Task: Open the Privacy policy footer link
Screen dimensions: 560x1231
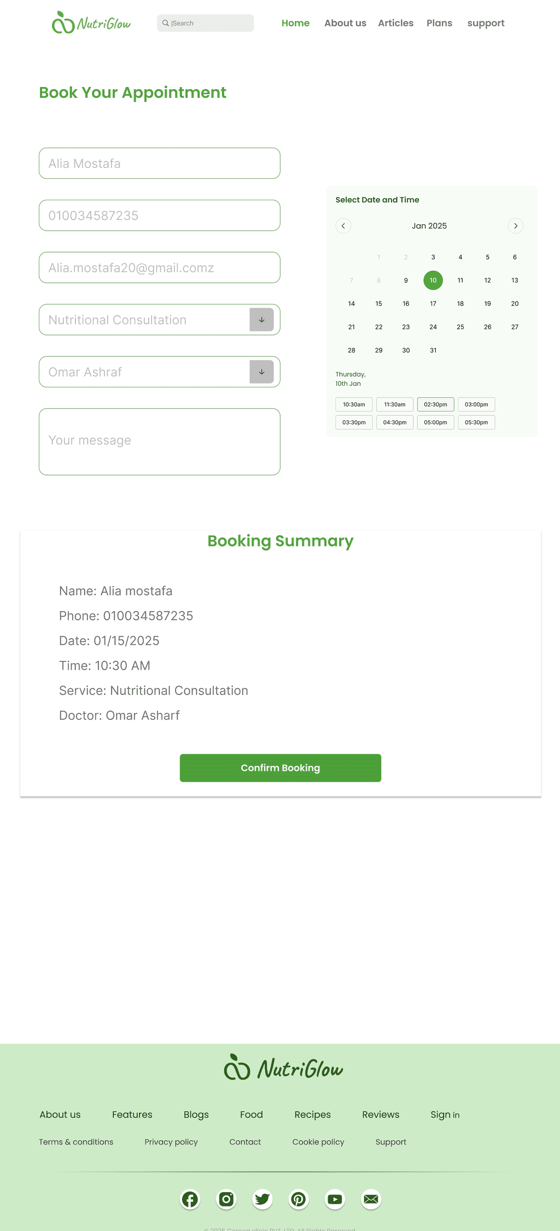Action: point(171,1142)
